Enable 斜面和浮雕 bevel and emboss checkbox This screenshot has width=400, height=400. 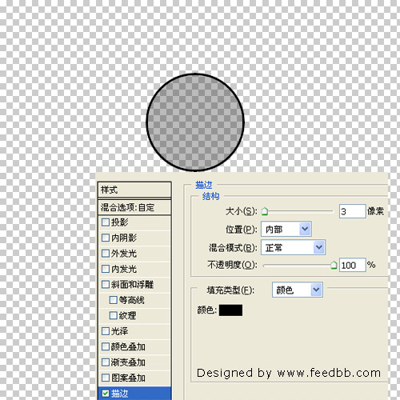pos(106,284)
